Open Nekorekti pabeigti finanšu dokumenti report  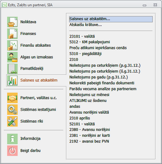pyautogui.click(x=102, y=83)
